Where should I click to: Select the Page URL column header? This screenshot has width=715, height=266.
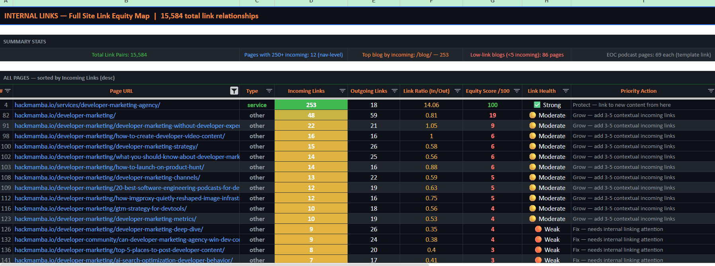[x=126, y=91]
